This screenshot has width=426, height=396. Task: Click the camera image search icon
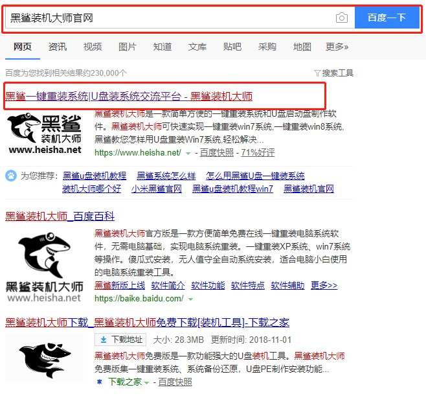point(341,18)
